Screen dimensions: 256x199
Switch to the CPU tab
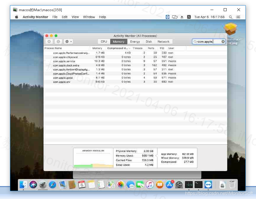[x=104, y=41]
